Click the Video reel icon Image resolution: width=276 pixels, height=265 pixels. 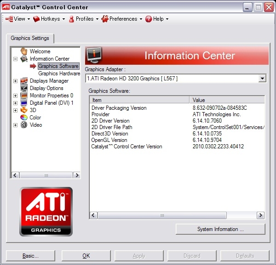click(x=24, y=125)
